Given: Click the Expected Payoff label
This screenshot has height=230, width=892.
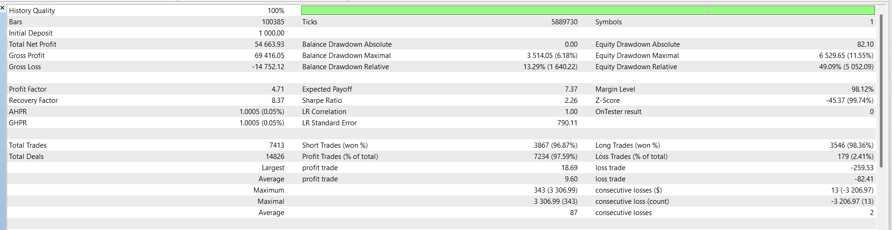Looking at the screenshot, I should 327,89.
